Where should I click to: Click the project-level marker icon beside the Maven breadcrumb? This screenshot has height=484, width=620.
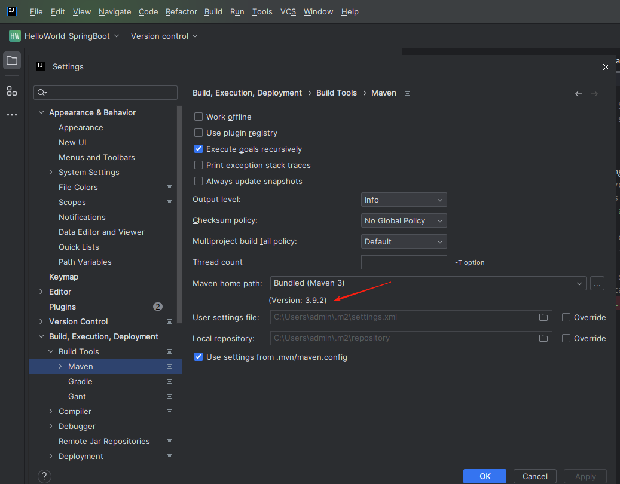tap(407, 93)
